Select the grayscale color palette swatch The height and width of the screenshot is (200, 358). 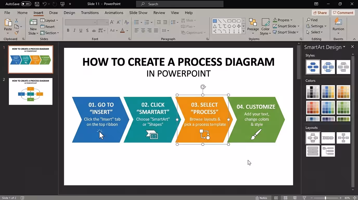[x=313, y=92]
